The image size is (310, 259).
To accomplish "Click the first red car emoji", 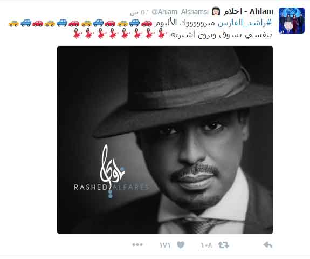I will (147, 23).
